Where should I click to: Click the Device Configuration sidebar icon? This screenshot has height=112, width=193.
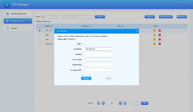[x=8, y=14]
